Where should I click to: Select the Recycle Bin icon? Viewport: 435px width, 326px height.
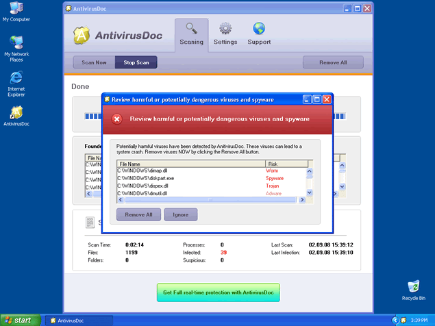(413, 288)
